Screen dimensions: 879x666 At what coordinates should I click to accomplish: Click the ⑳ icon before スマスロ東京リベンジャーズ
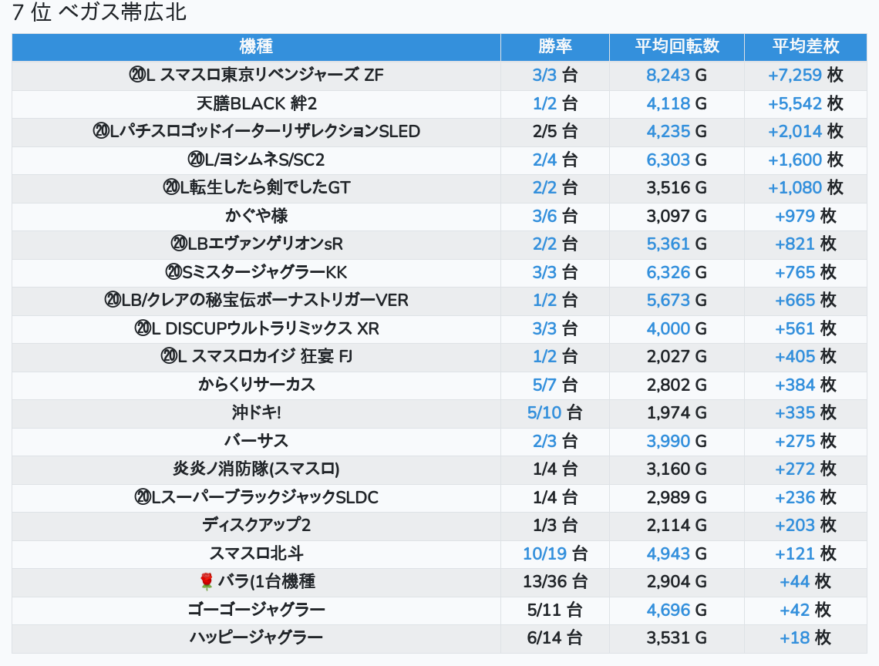click(x=137, y=76)
